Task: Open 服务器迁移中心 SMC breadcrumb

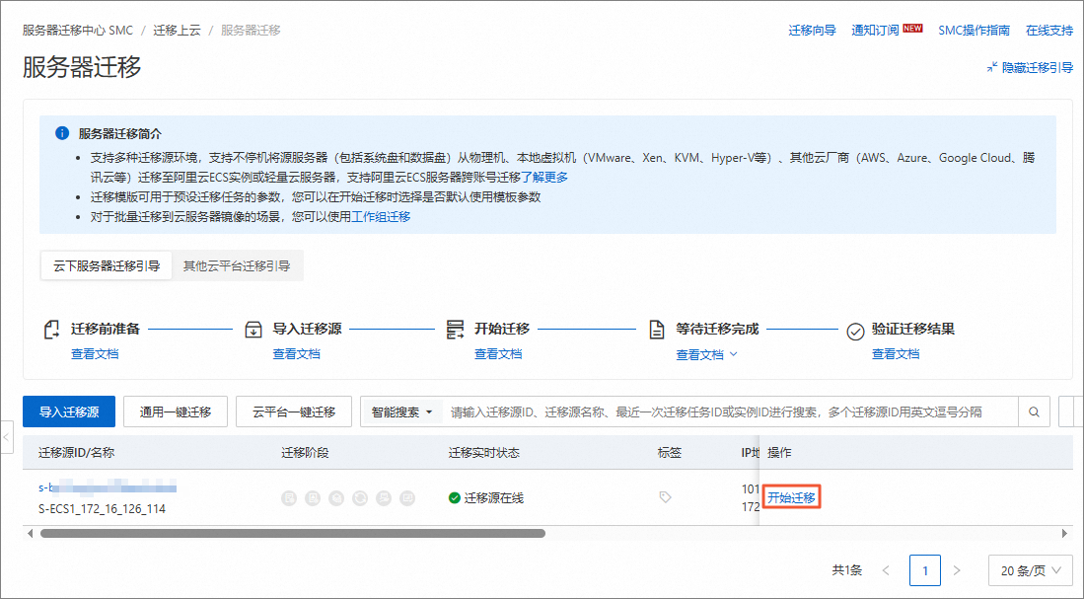Action: coord(77,31)
